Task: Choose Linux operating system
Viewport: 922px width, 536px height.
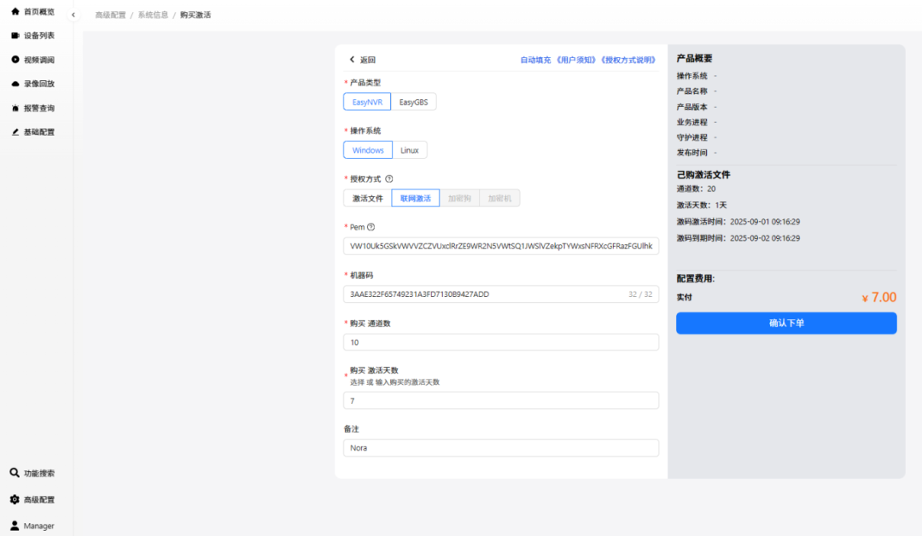Action: click(409, 150)
